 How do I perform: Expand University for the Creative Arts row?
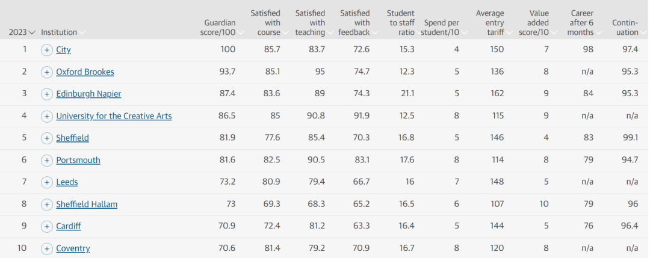click(x=47, y=116)
